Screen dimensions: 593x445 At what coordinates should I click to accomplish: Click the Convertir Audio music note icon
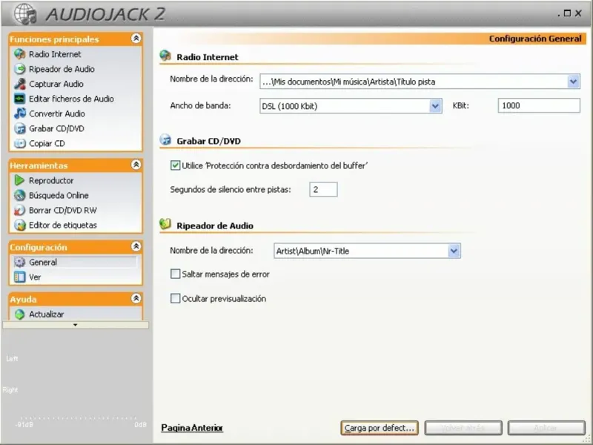pos(20,113)
